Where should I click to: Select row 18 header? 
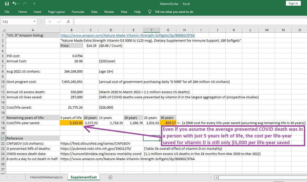(x=3, y=123)
